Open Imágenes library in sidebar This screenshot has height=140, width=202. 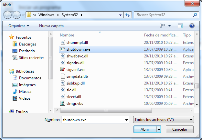[27, 85]
